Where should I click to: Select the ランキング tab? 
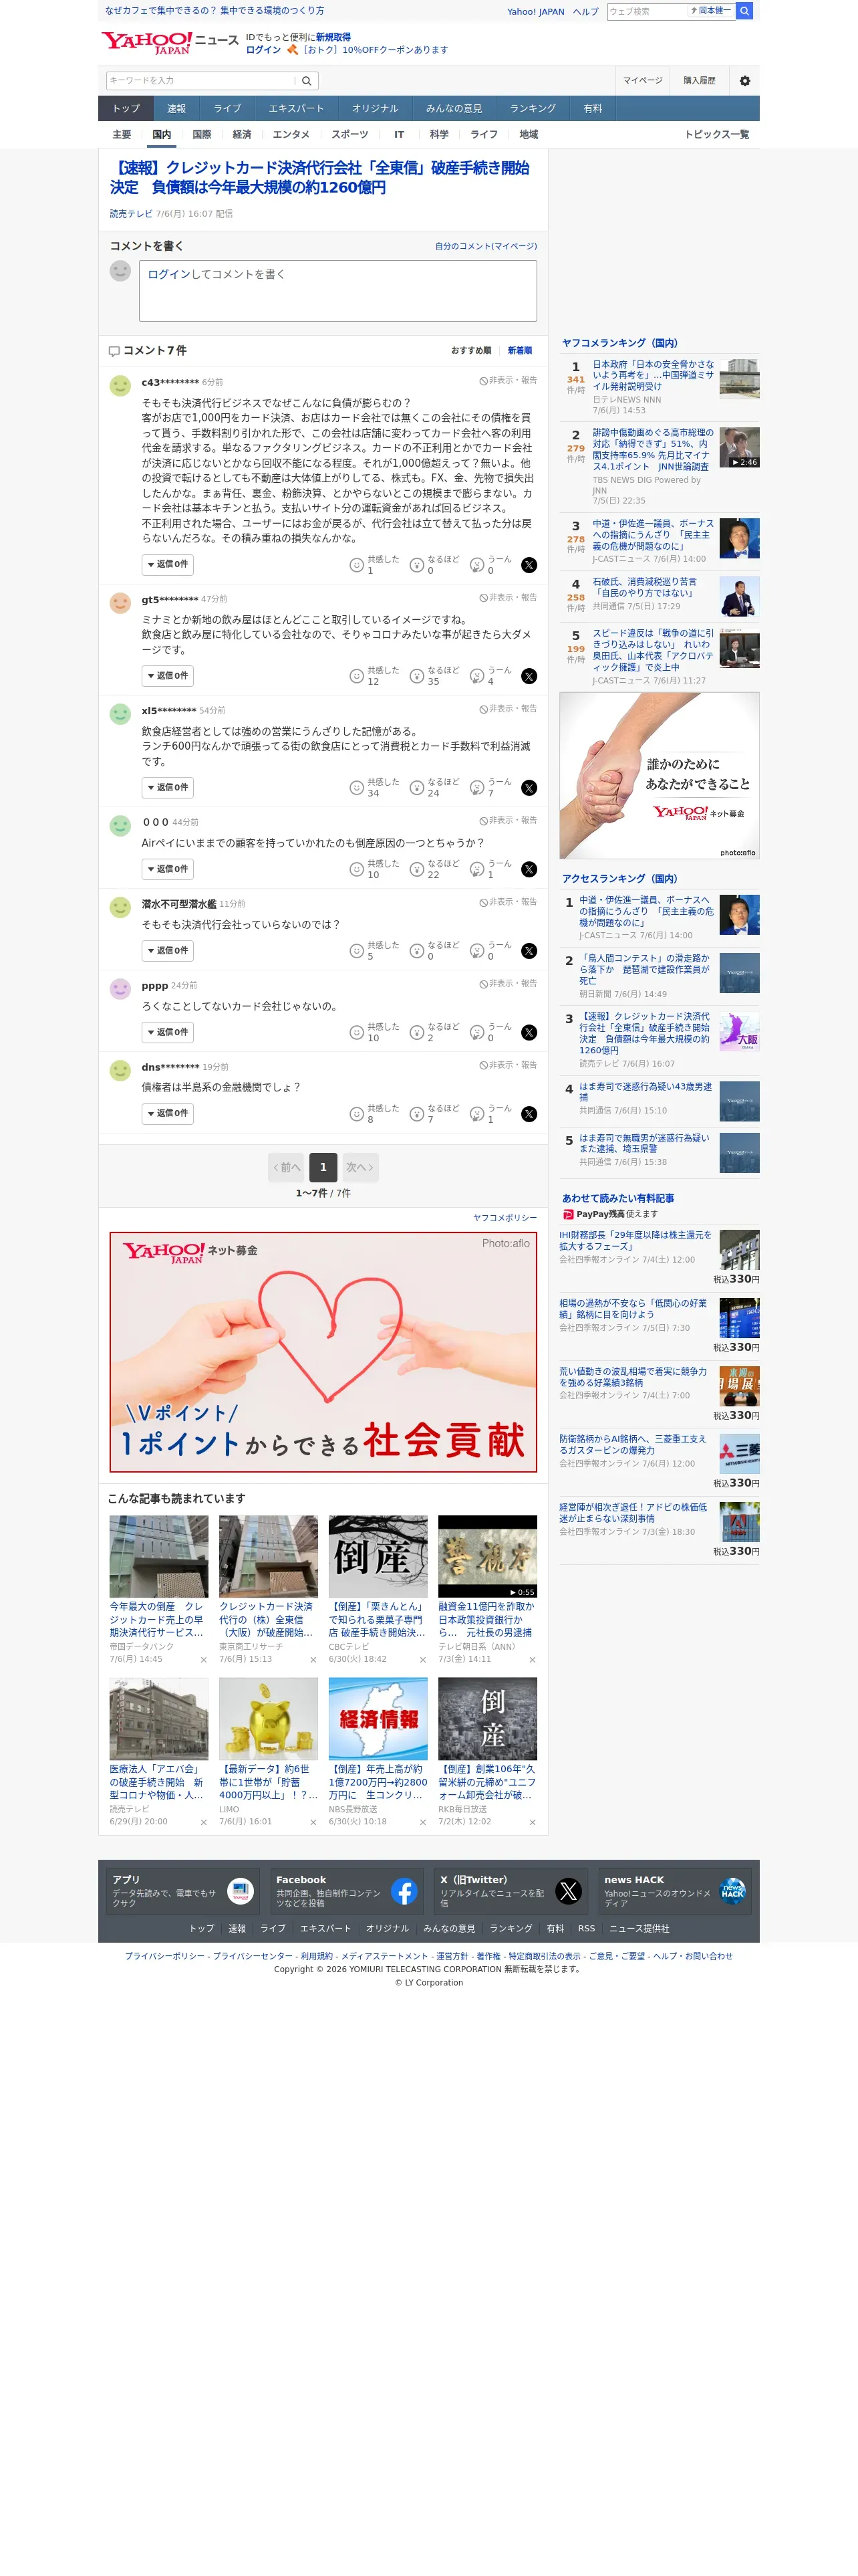coord(533,109)
